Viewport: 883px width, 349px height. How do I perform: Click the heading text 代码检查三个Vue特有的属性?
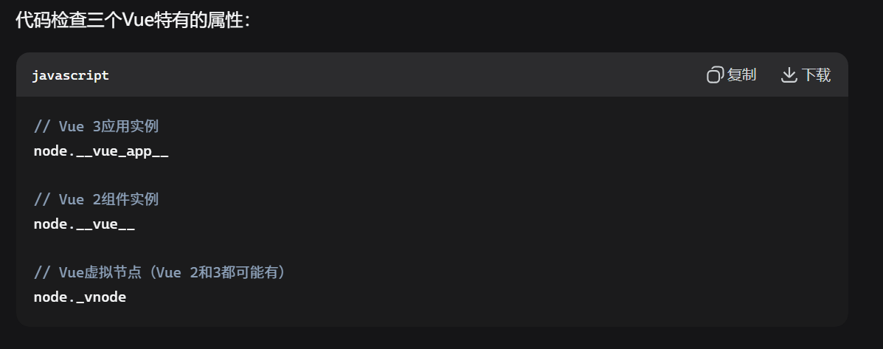133,20
